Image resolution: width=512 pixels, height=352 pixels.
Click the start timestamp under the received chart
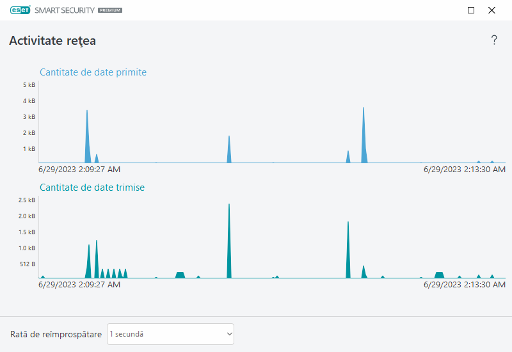[x=79, y=170]
